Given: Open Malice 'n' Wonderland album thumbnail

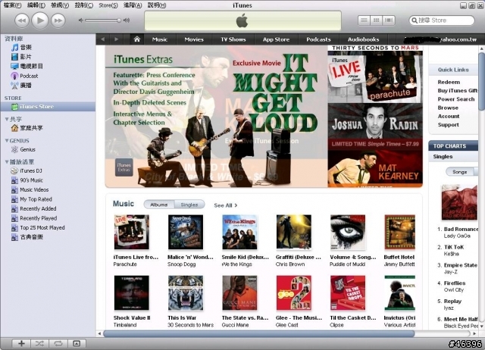Looking at the screenshot, I should click(186, 233).
